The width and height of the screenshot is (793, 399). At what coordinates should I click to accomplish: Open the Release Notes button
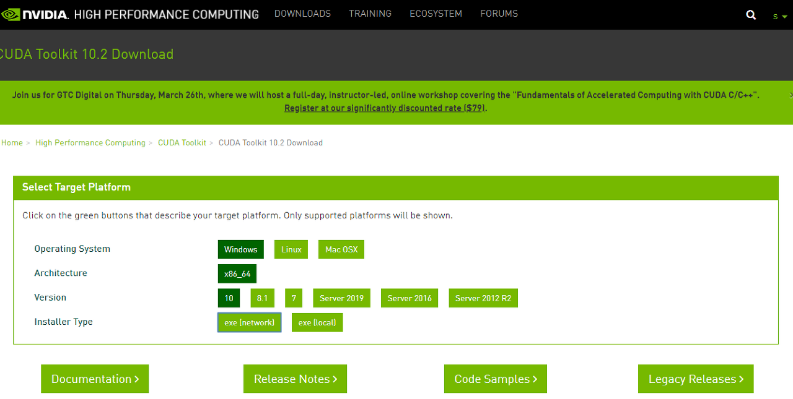[x=295, y=379]
